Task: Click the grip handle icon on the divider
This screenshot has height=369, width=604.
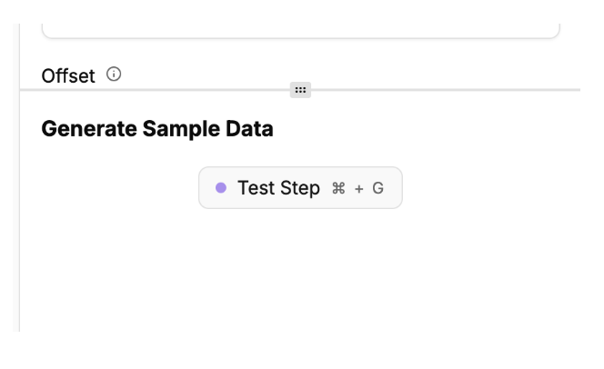Action: [300, 89]
